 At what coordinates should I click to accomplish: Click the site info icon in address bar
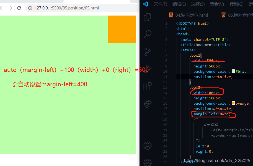click(30, 8)
